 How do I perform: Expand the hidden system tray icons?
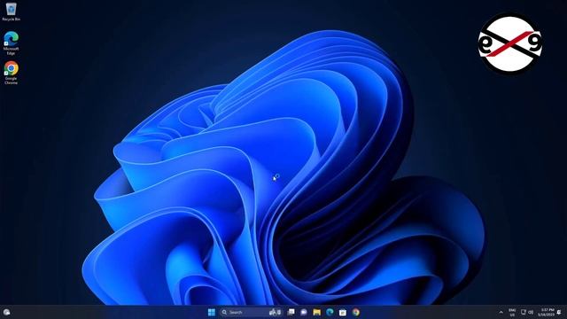click(x=501, y=313)
